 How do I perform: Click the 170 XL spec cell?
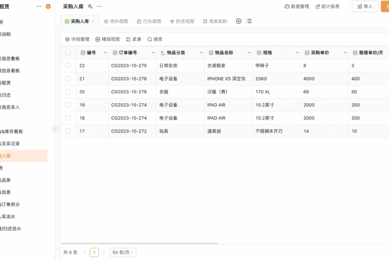click(x=277, y=92)
